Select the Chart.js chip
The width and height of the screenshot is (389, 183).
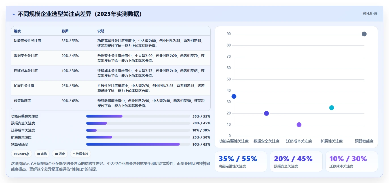click(x=22, y=154)
